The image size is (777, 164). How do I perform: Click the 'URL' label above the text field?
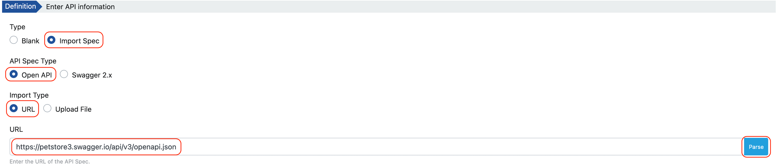click(x=16, y=129)
